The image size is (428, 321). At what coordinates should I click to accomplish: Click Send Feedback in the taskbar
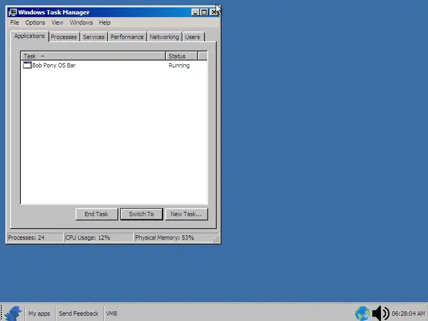point(79,314)
